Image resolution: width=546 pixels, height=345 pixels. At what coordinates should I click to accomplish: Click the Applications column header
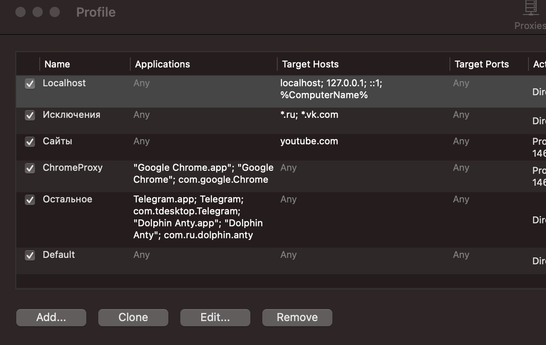[x=162, y=64]
